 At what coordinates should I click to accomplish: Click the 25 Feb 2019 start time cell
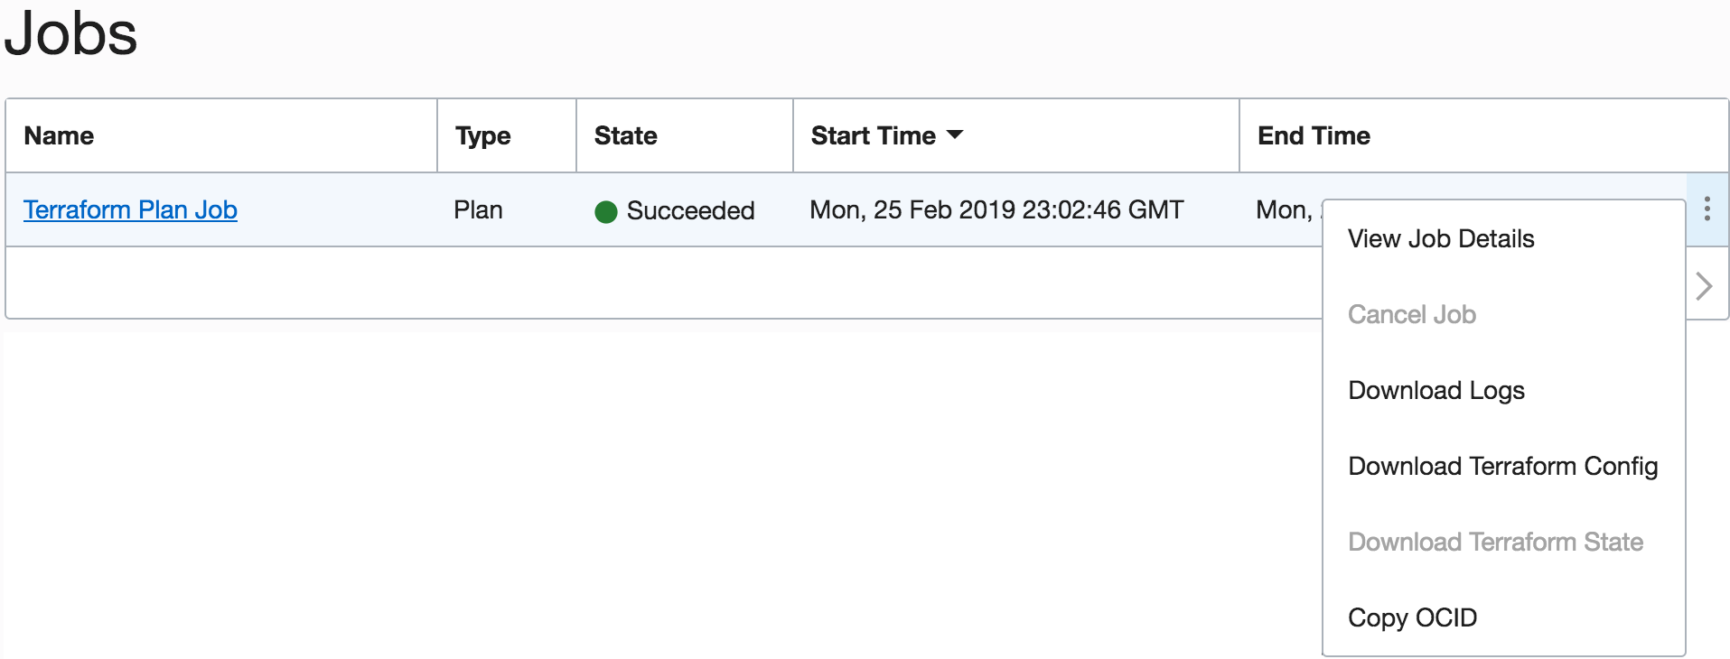pyautogui.click(x=996, y=210)
